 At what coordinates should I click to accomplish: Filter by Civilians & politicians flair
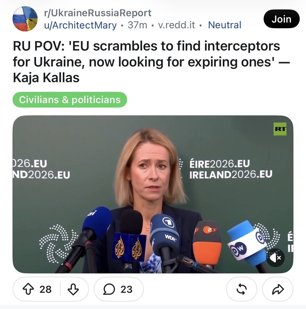[x=70, y=100]
